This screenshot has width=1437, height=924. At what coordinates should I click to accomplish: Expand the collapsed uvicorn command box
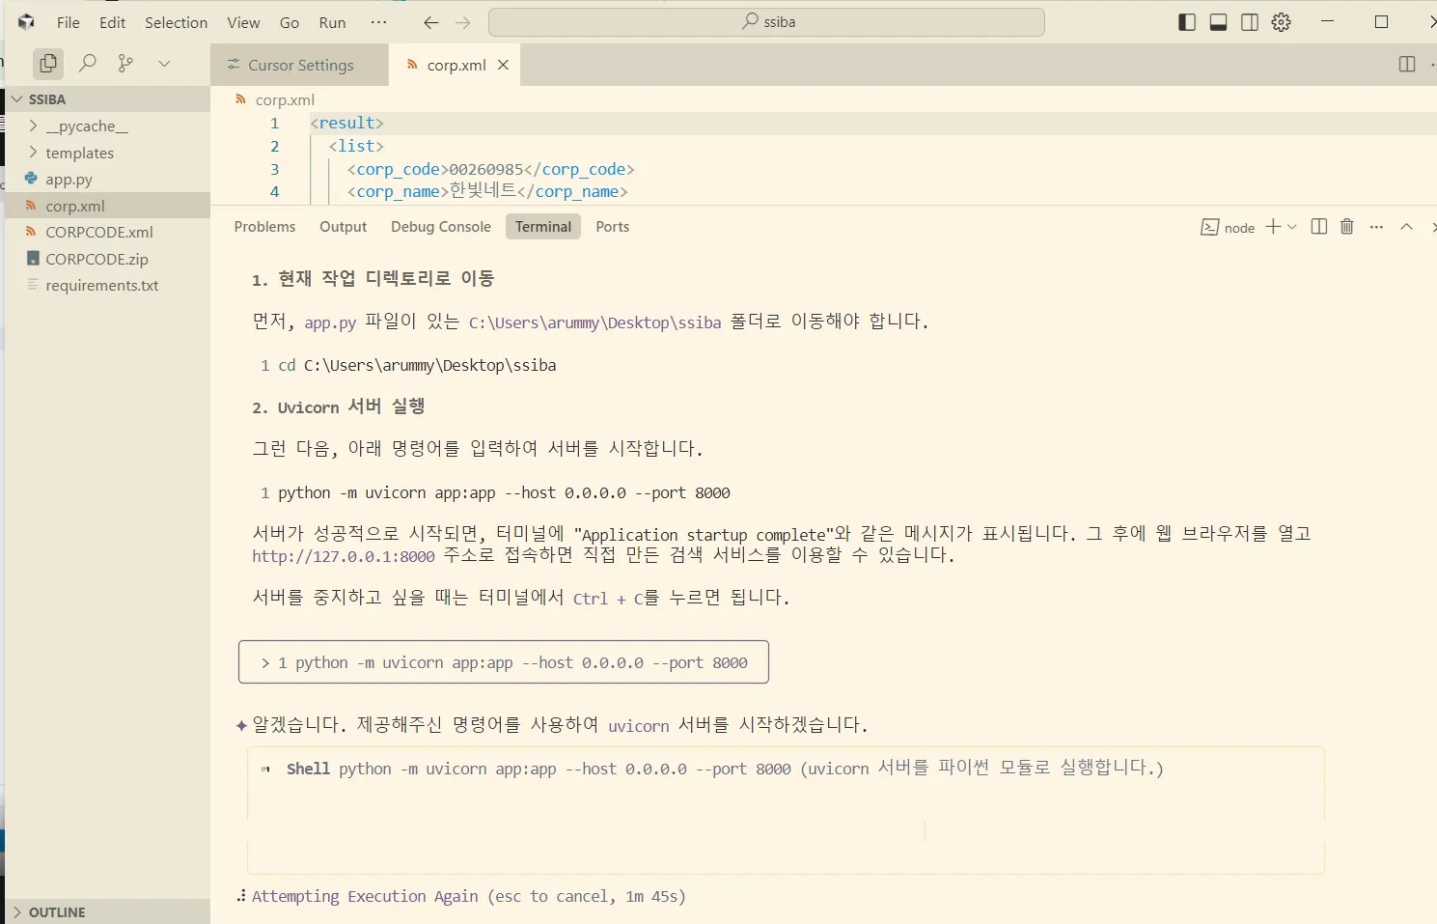tap(504, 662)
